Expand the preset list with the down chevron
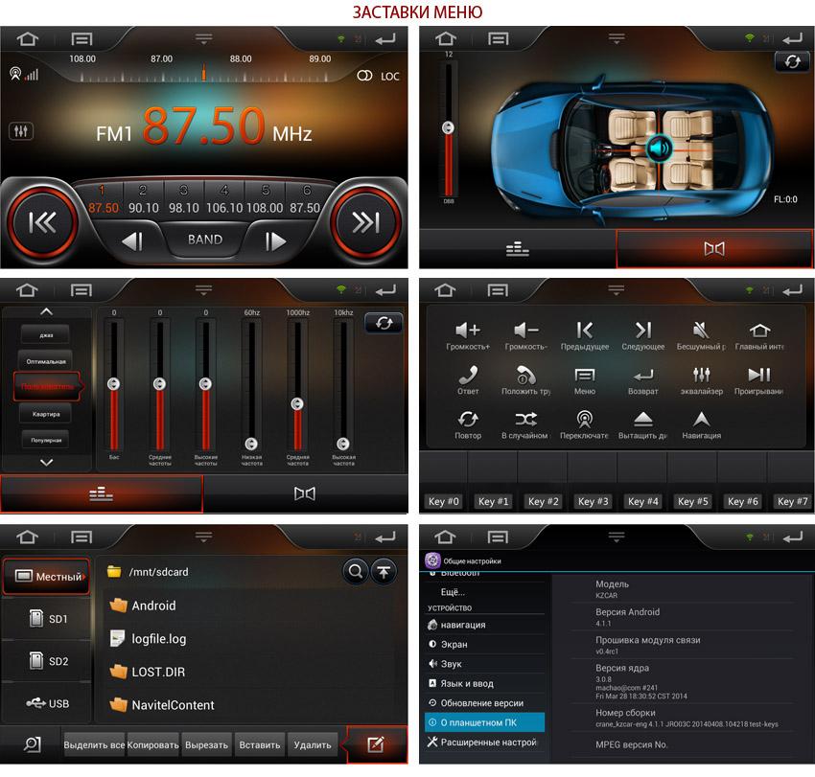The width and height of the screenshot is (815, 777). point(46,463)
